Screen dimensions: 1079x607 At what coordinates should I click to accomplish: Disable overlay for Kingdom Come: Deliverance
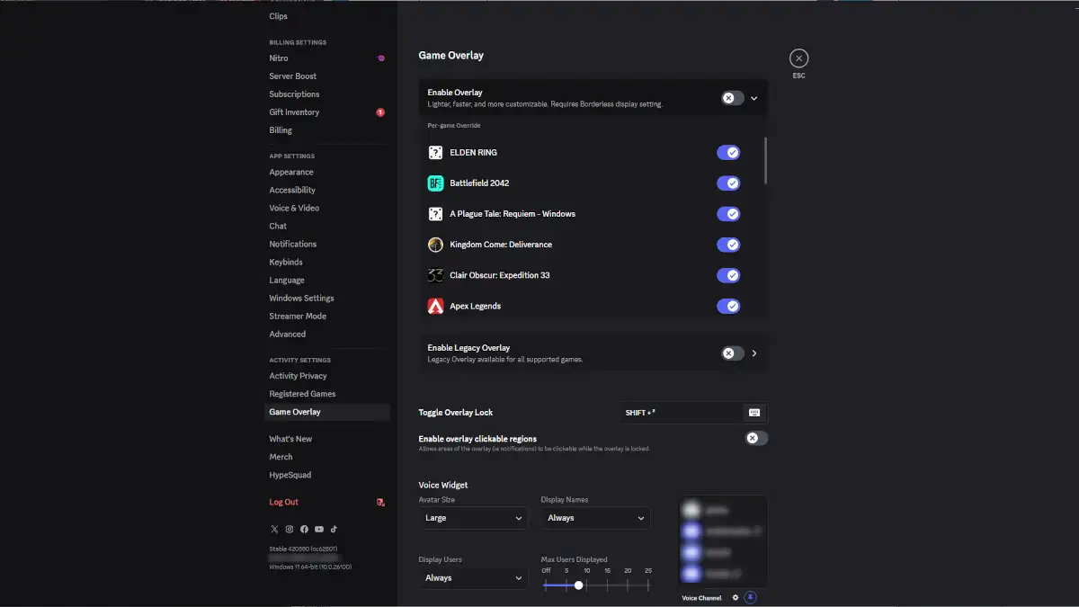coord(728,245)
